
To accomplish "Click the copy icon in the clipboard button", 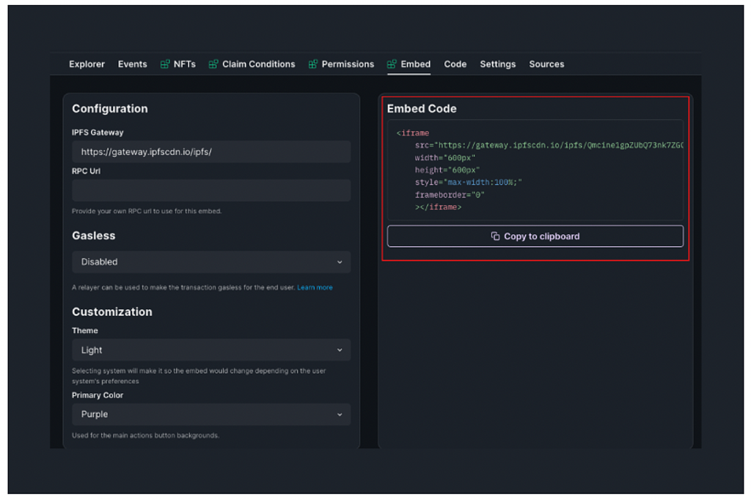I will (496, 236).
